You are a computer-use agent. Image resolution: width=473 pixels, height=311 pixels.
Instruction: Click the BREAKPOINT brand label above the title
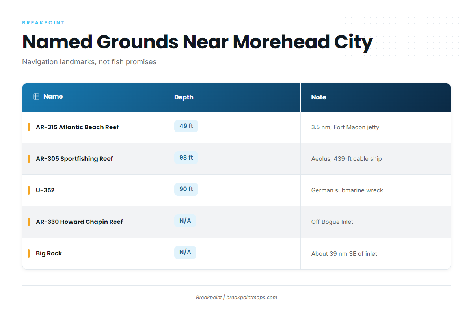[43, 23]
